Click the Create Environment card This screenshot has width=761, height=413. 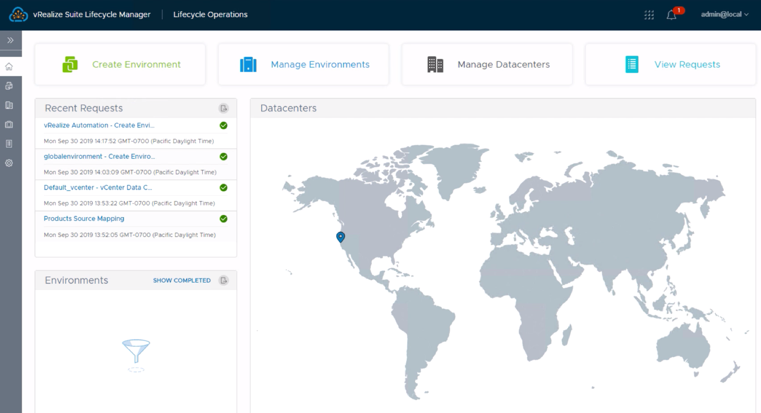click(x=120, y=64)
